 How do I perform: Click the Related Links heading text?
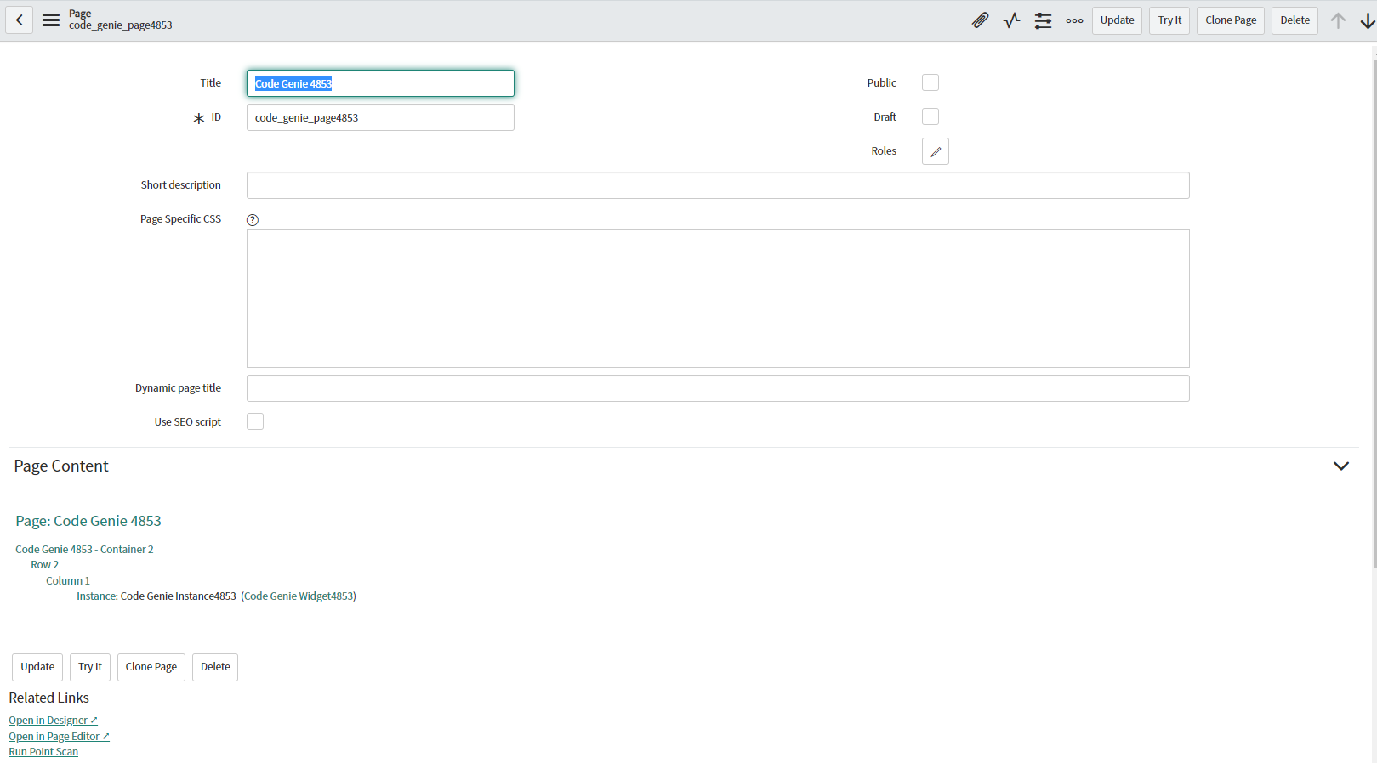(48, 698)
